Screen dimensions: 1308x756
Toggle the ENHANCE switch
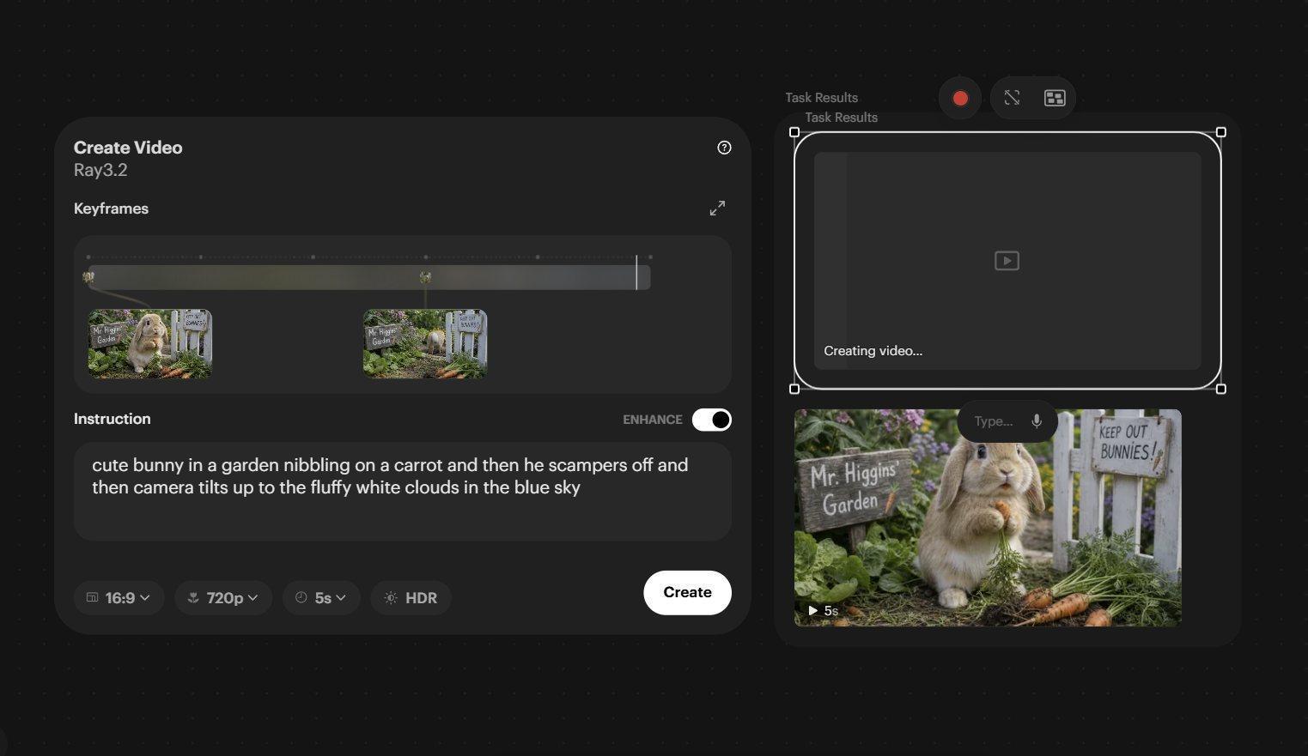tap(712, 420)
